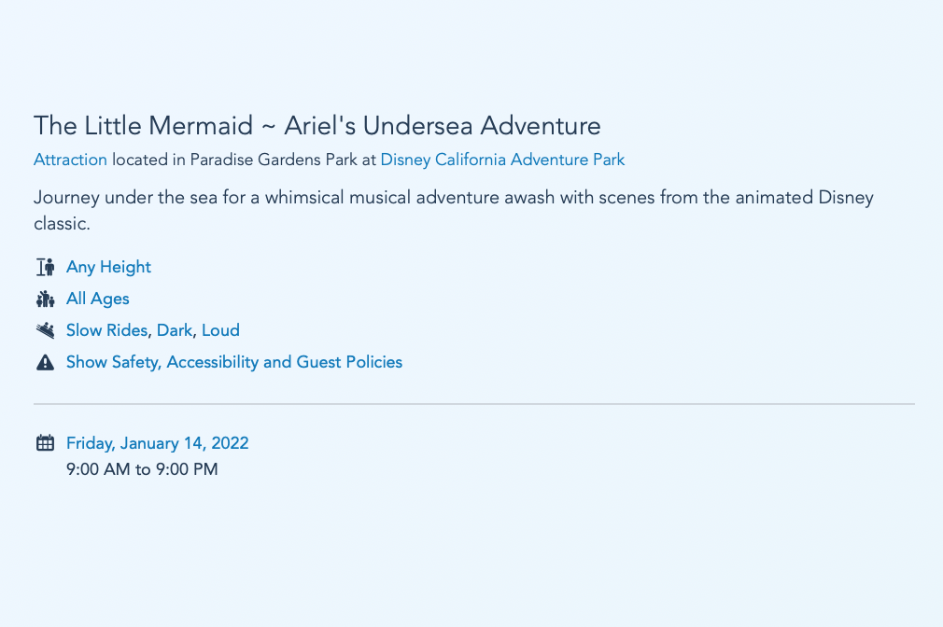Open the Loud category link
Image resolution: width=943 pixels, height=627 pixels.
click(x=220, y=330)
